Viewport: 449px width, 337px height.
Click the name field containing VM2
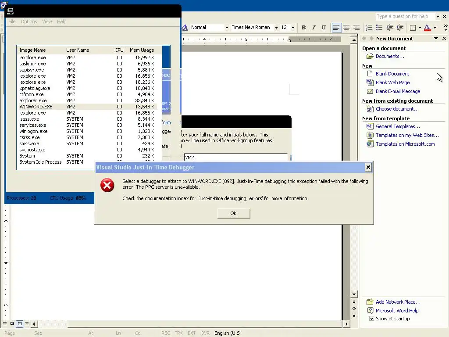click(x=235, y=158)
